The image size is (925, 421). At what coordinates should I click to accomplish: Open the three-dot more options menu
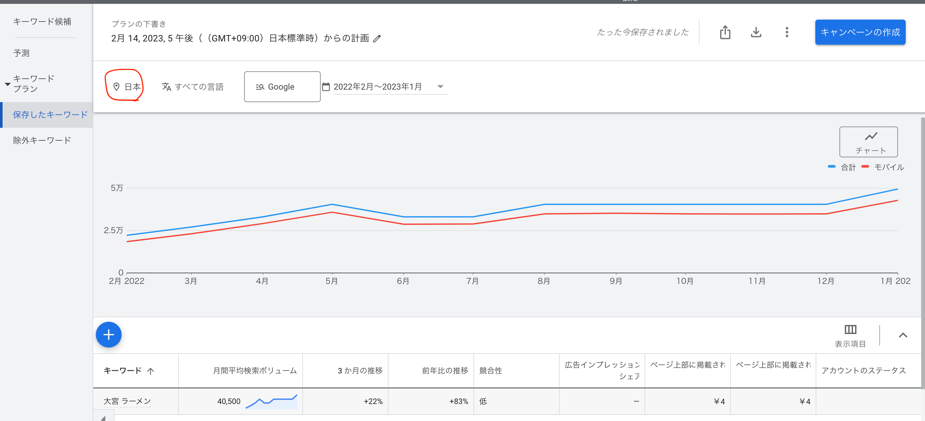(786, 32)
